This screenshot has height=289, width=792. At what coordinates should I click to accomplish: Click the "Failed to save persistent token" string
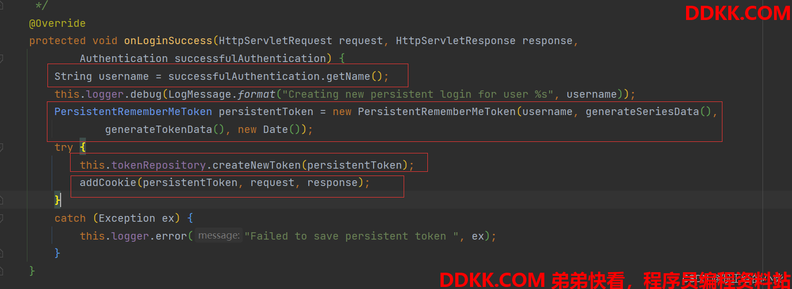click(x=352, y=236)
